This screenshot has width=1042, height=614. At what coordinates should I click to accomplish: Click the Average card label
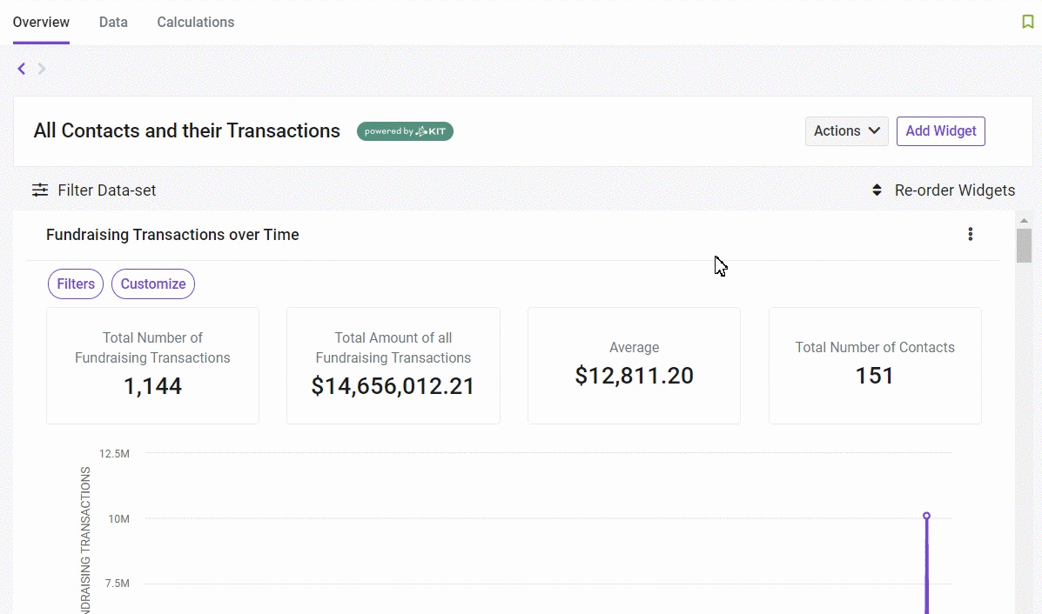[x=634, y=348]
